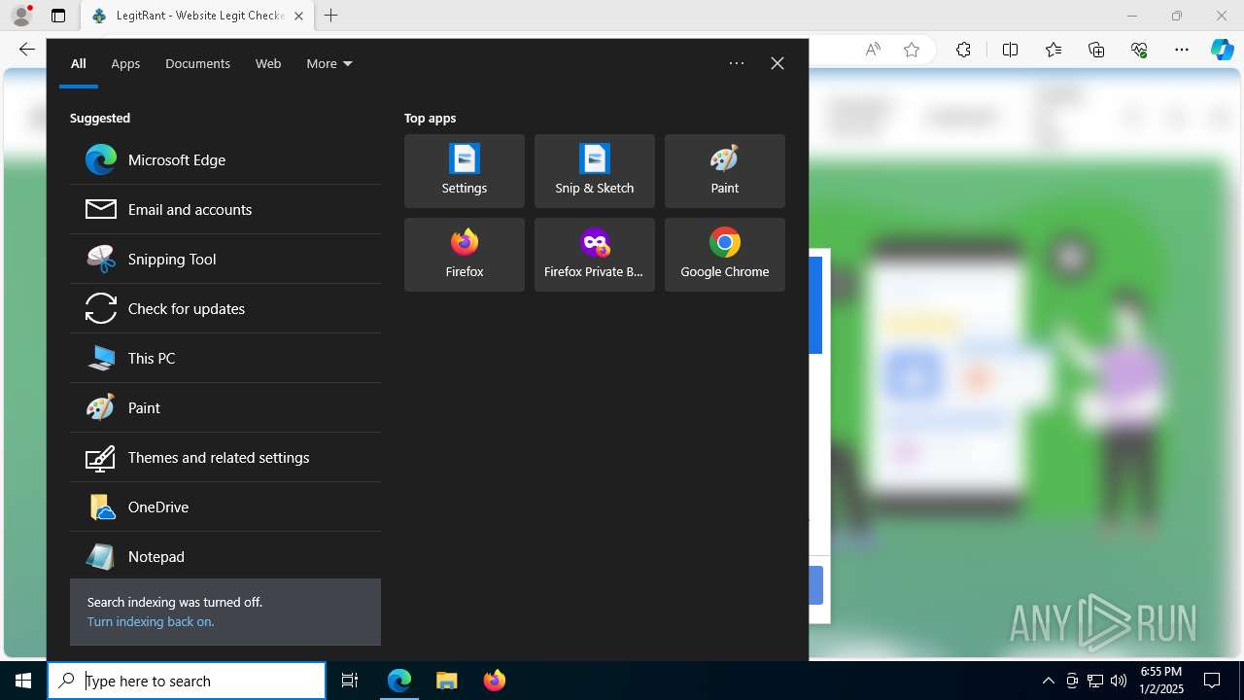Select the LegitRant browser tab
The image size is (1244, 700).
click(197, 16)
